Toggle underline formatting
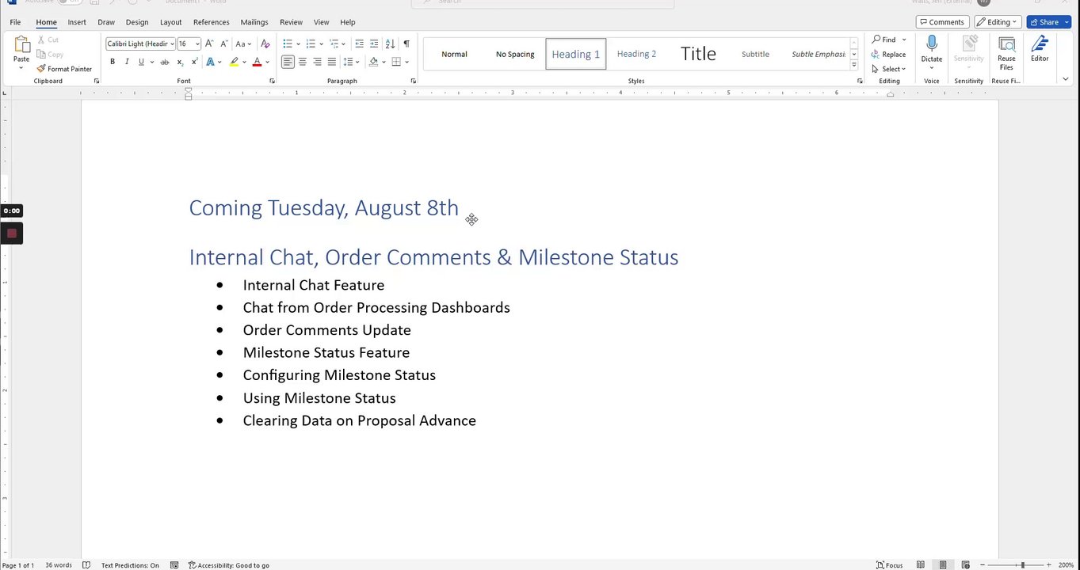This screenshot has height=570, width=1080. click(x=141, y=62)
